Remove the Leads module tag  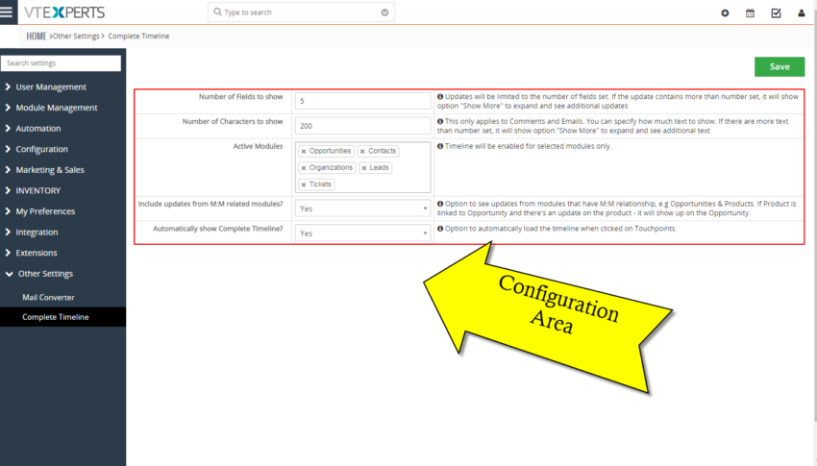[364, 168]
